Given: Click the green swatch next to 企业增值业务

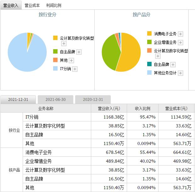Looking at the screenshot, I should coord(149,42).
